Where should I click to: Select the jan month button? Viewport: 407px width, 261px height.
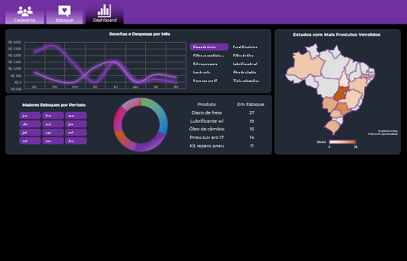point(30,115)
